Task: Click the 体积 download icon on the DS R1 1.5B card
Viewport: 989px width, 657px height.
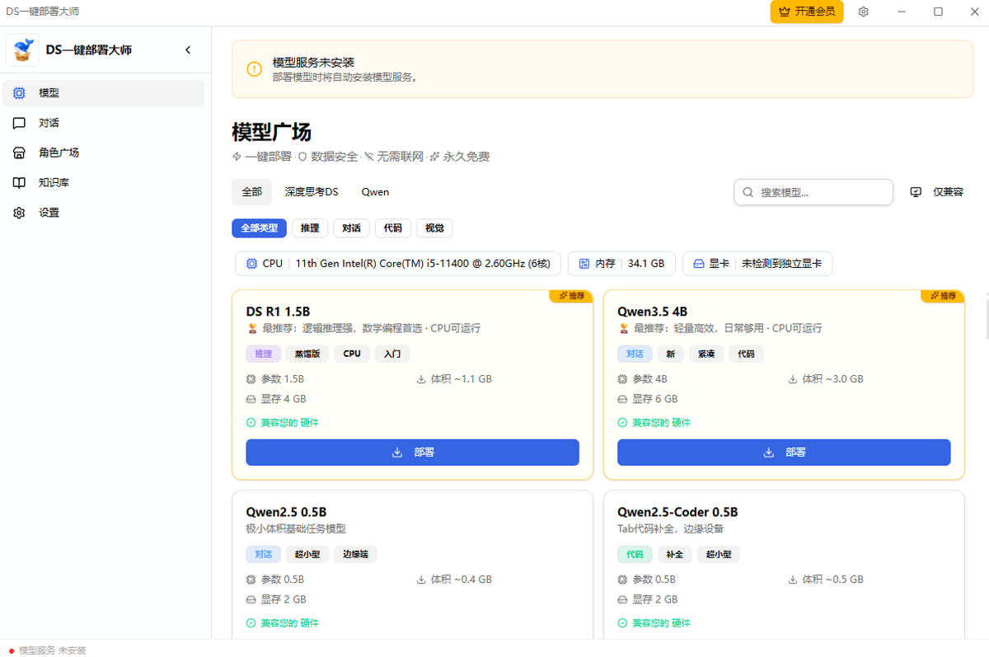Action: 422,379
